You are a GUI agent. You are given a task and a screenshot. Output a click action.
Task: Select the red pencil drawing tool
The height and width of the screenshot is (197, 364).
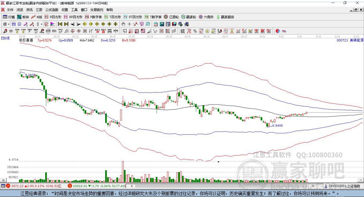pos(5,31)
